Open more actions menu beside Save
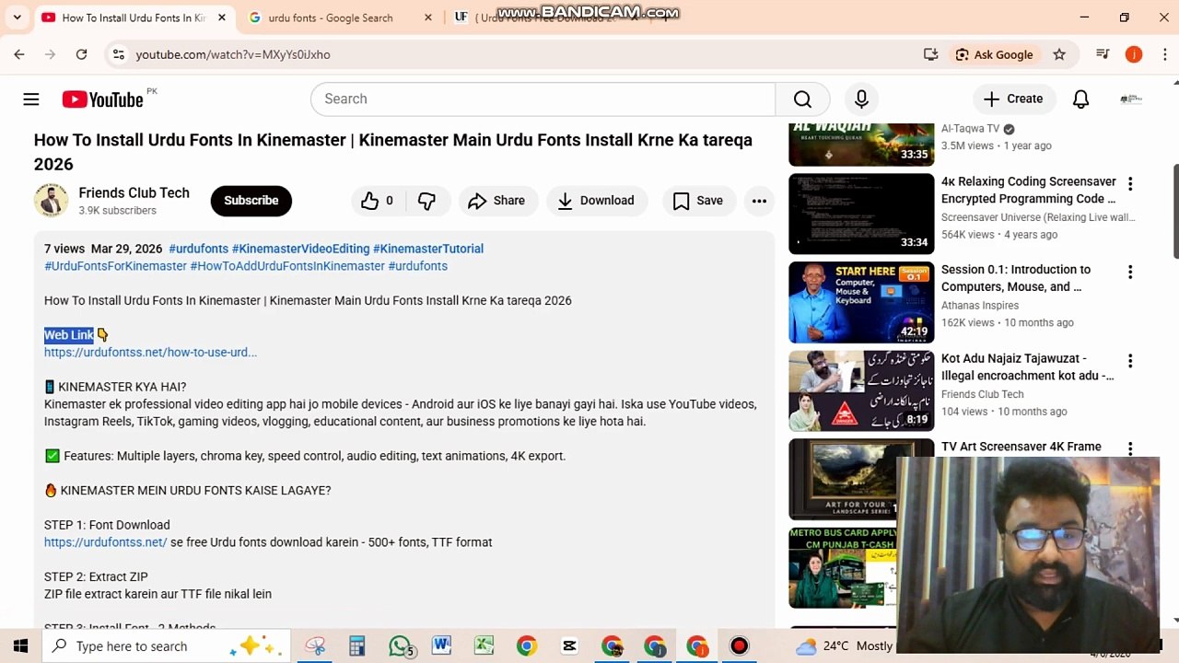 (759, 200)
